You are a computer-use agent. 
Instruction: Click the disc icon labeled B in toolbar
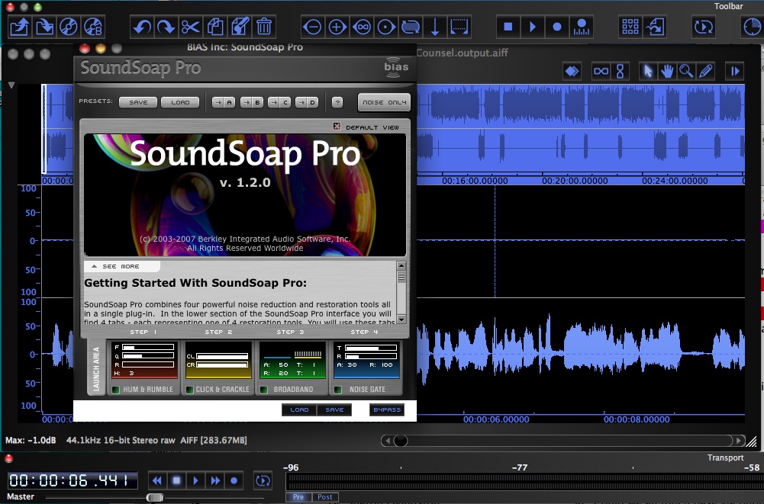(93, 27)
